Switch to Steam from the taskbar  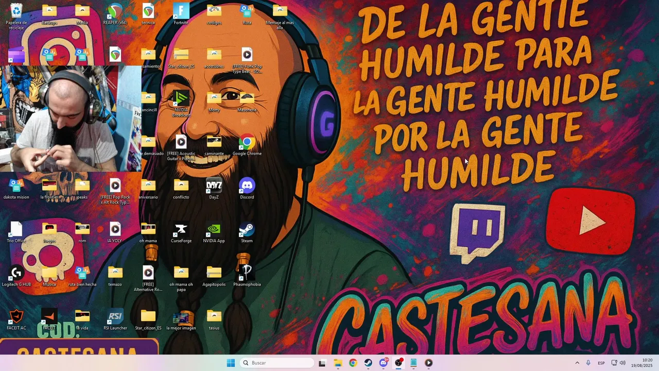(x=368, y=363)
